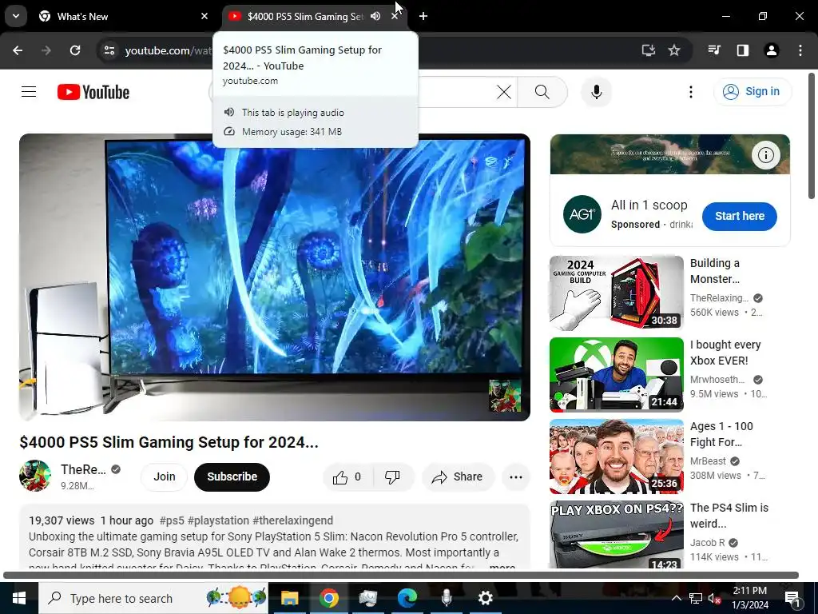Open the YouTube hamburger guide menu

pos(29,92)
